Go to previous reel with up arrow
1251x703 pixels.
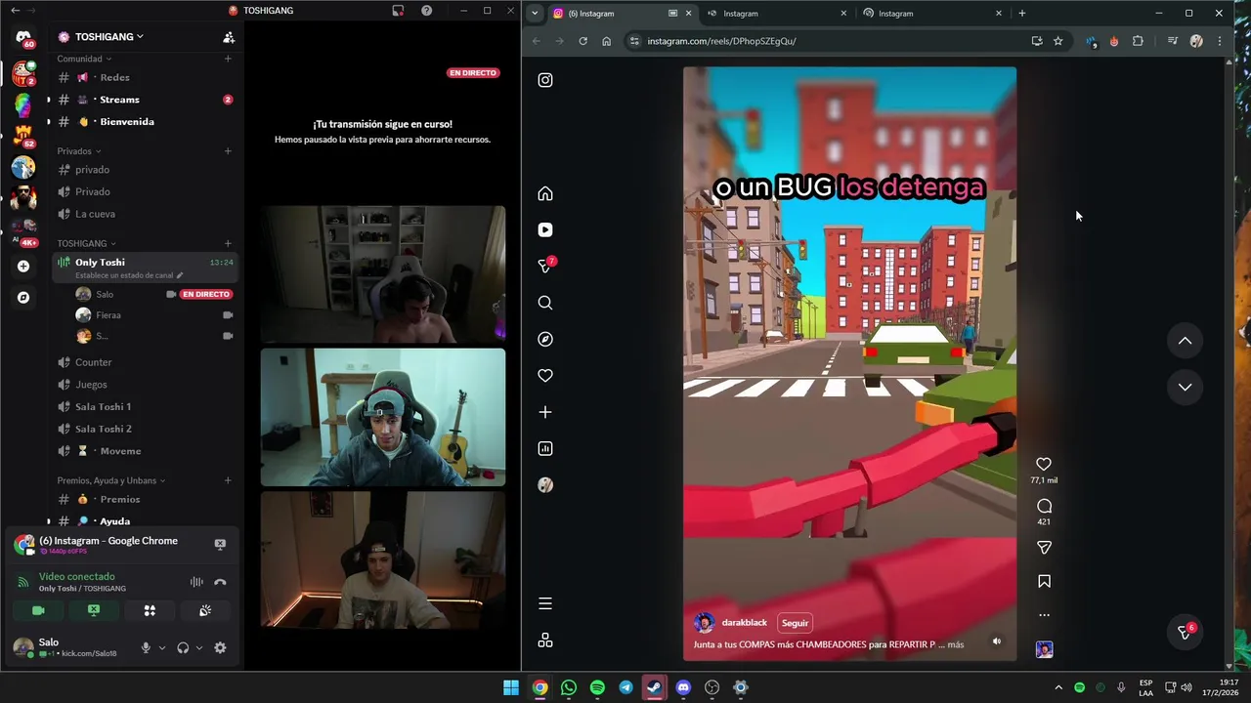tap(1185, 341)
